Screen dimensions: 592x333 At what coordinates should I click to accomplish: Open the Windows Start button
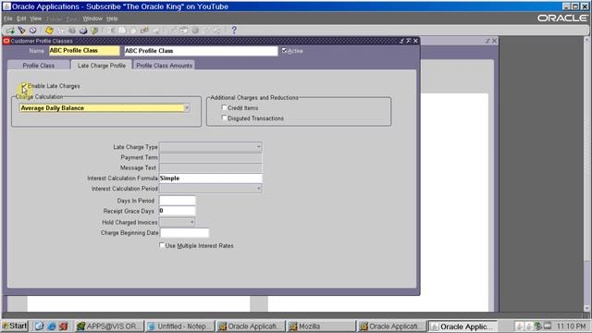pos(15,326)
